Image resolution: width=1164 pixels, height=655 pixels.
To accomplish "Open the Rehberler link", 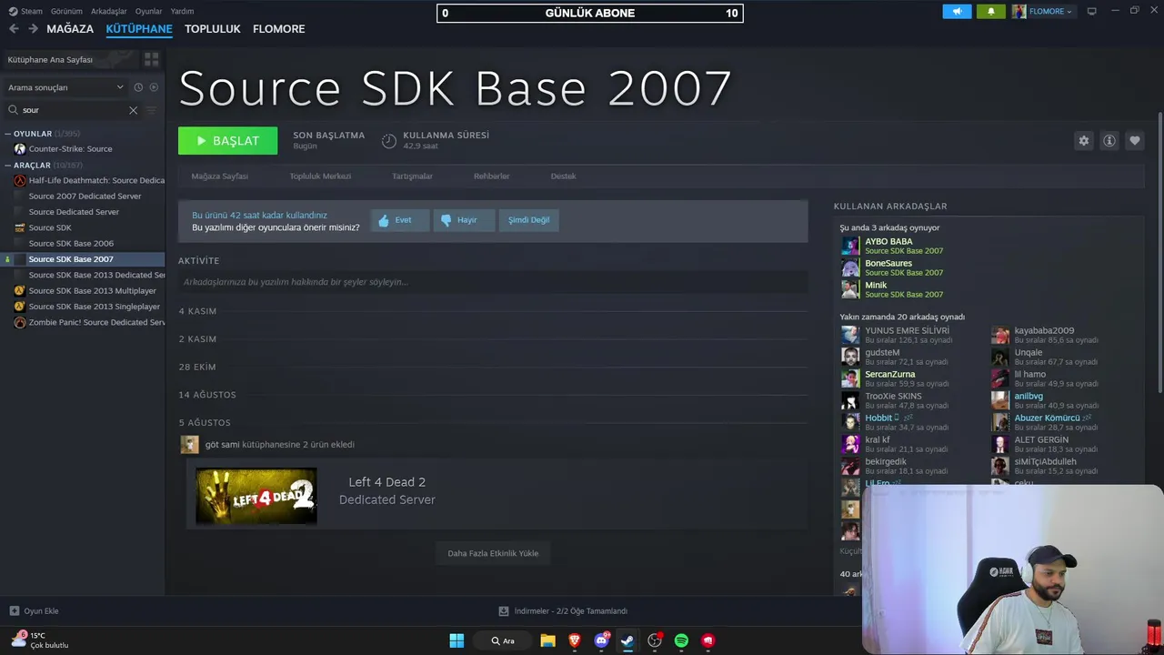I will tap(491, 176).
